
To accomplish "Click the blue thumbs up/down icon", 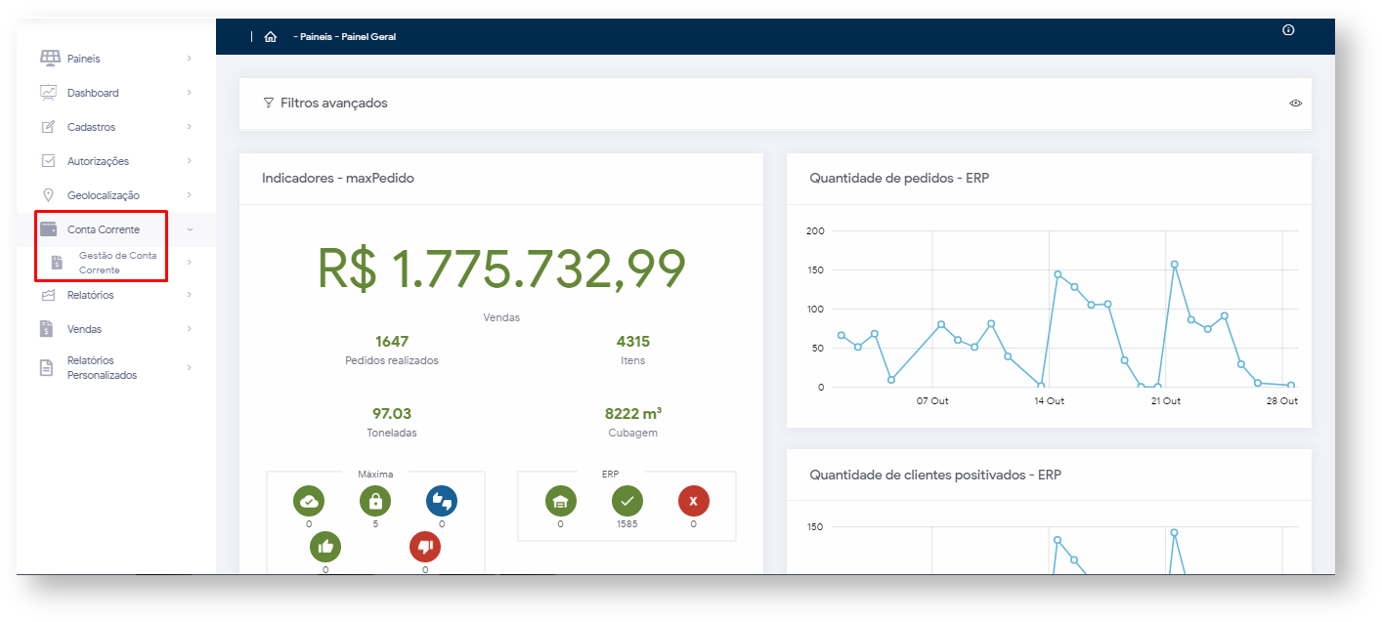I will (442, 502).
